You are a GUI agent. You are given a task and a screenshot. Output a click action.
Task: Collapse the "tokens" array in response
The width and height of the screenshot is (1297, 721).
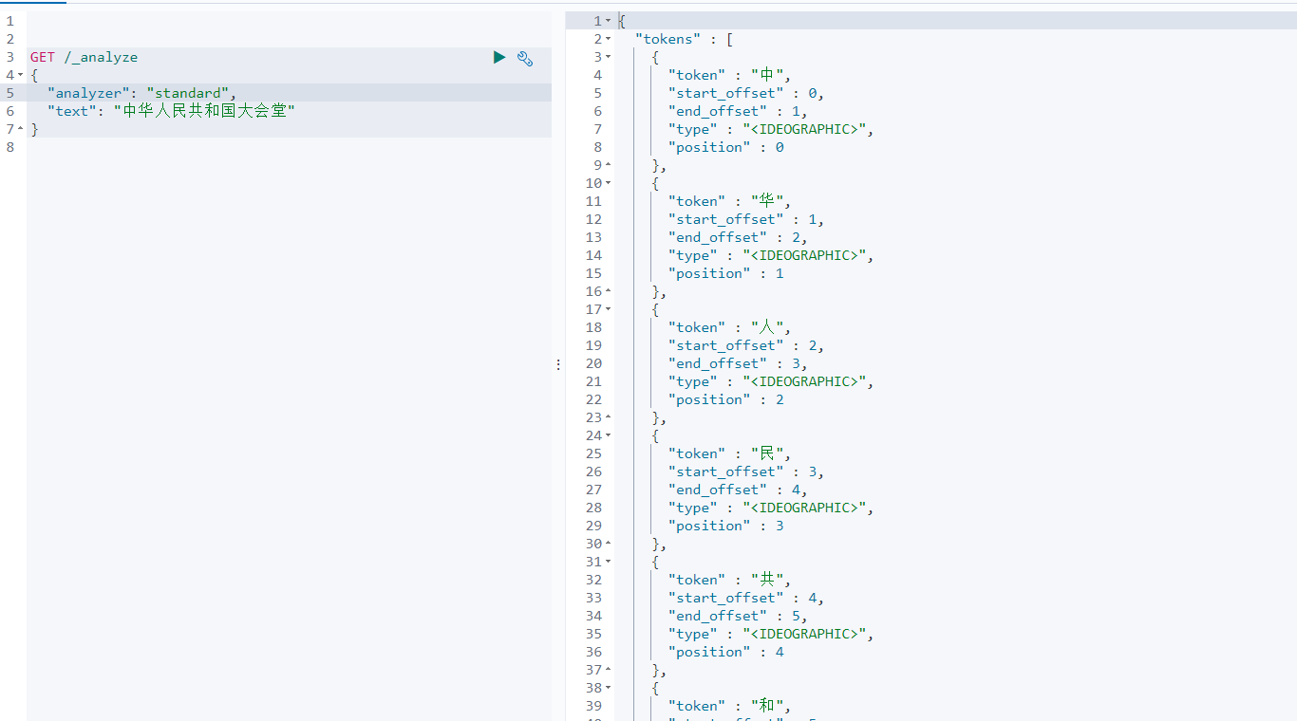coord(609,39)
